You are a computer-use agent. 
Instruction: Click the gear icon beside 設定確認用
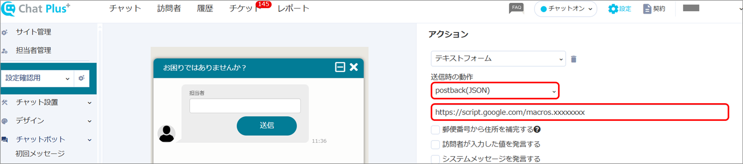(x=82, y=78)
